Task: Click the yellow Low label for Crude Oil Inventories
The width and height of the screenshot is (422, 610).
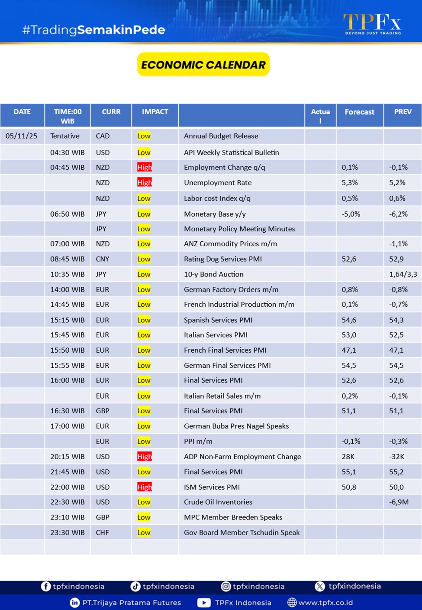Action: 144,502
